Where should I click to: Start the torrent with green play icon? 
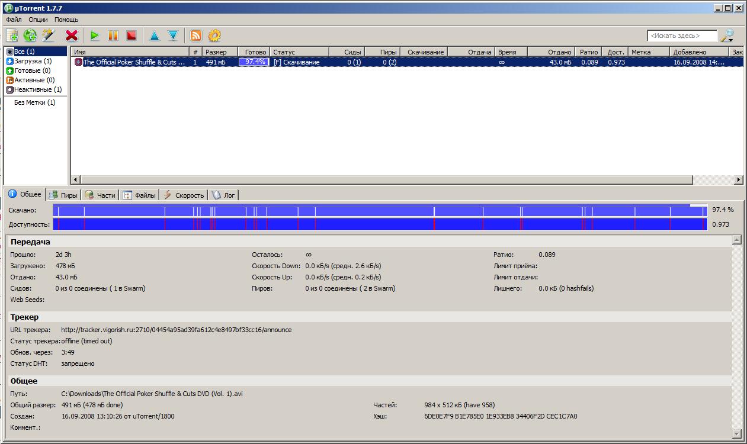point(95,36)
